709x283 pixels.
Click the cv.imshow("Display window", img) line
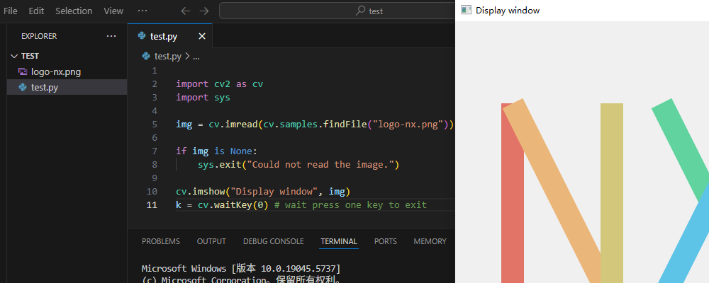click(x=263, y=192)
